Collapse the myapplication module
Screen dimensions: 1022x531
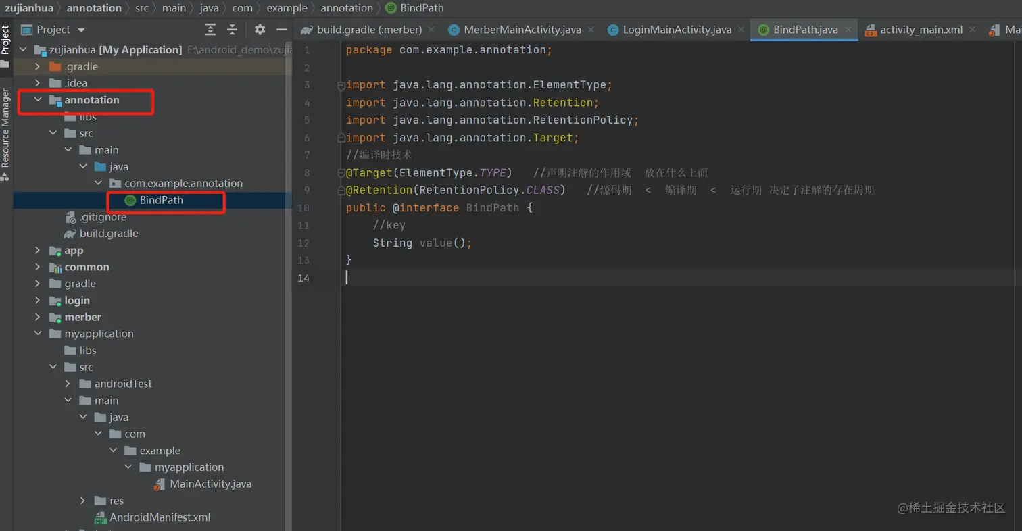[39, 334]
